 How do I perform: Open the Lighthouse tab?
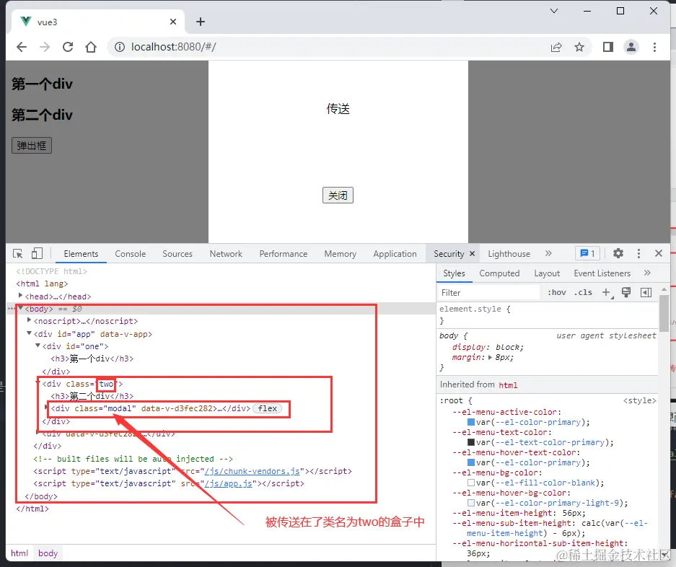coord(509,253)
